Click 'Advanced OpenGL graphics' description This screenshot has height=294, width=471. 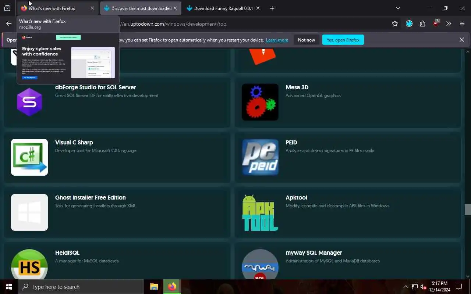(x=313, y=96)
